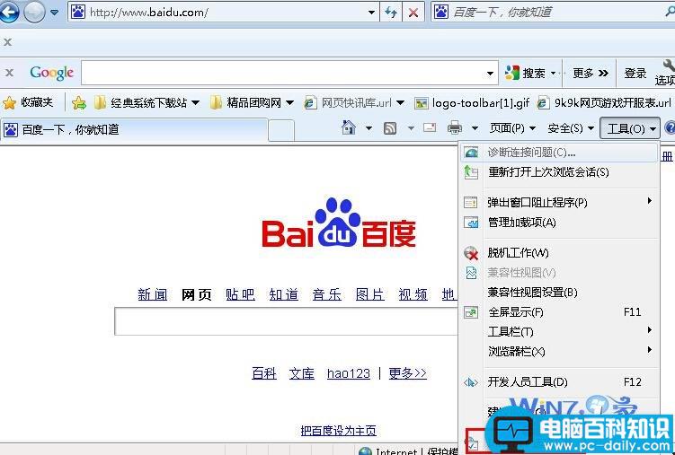Open the 视频 link on Baidu
This screenshot has height=455, width=675.
[x=413, y=294]
